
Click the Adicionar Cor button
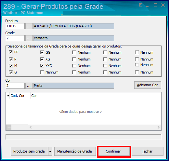click(x=148, y=85)
